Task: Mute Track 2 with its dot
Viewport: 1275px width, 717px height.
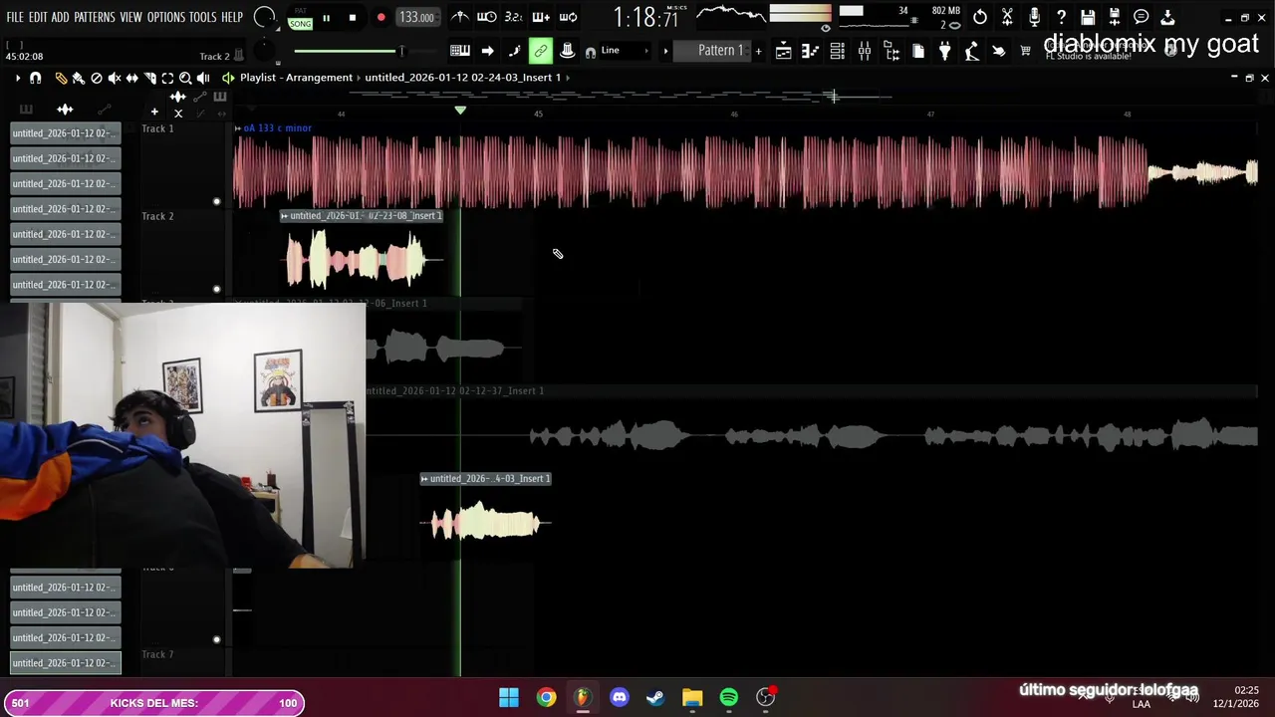Action: [x=216, y=289]
